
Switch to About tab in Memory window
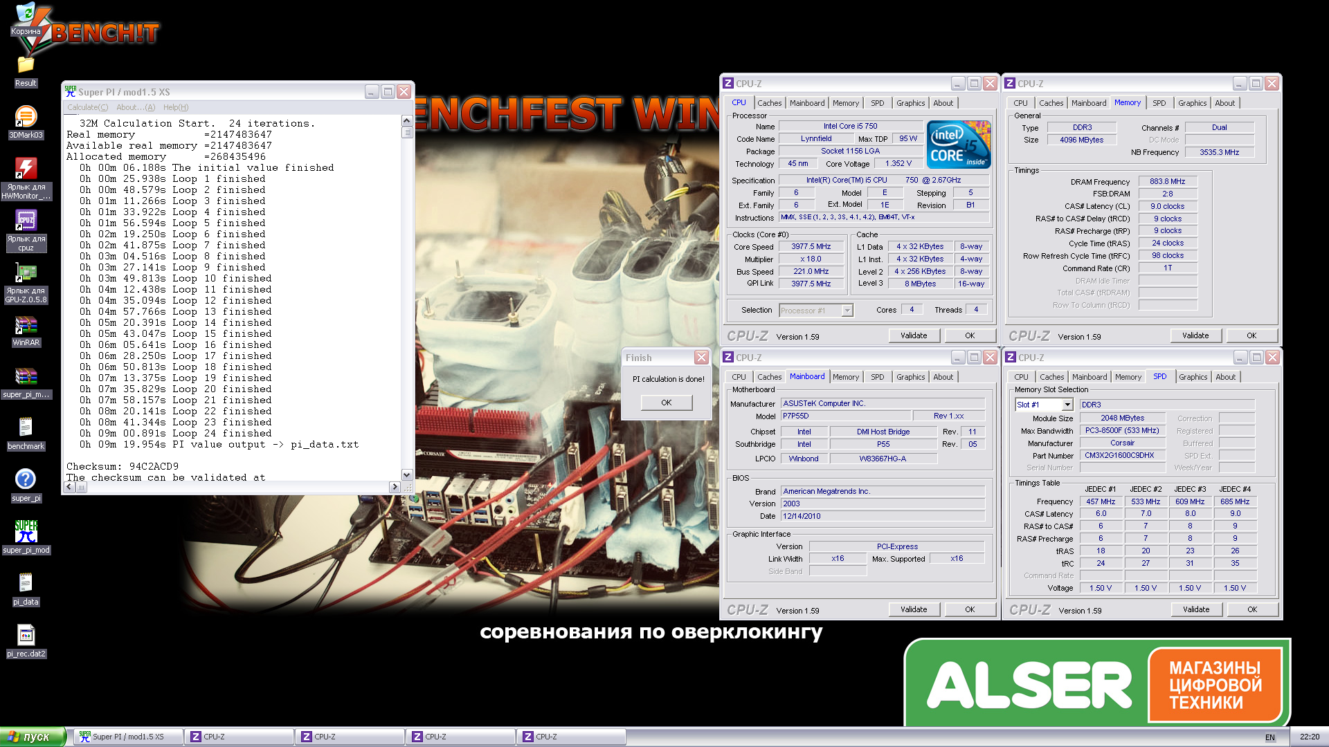click(x=1224, y=103)
